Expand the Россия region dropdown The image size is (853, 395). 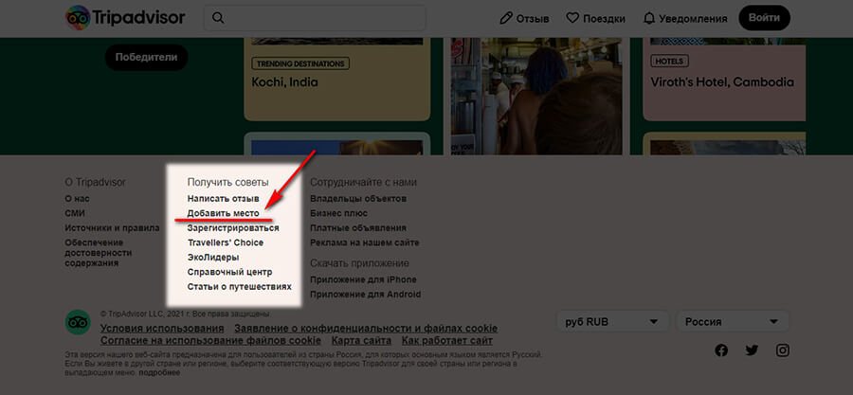(x=733, y=322)
